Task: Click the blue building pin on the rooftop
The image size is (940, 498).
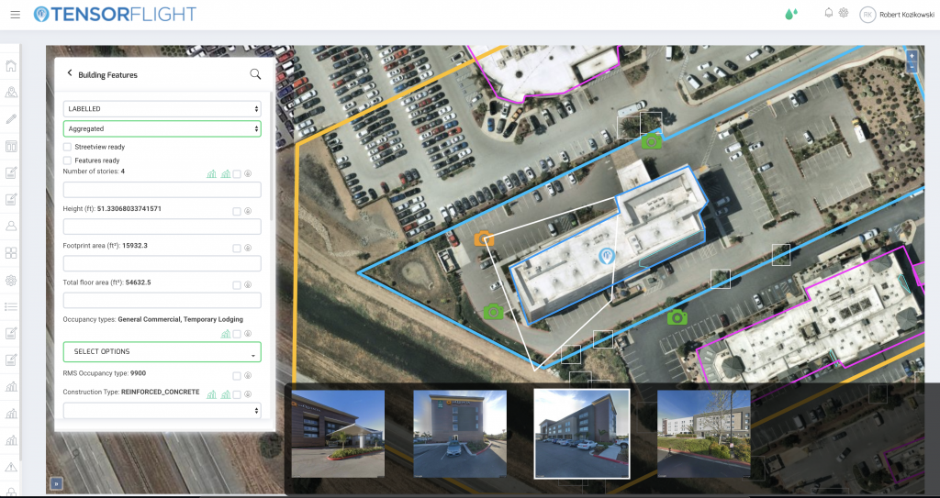Action: (x=607, y=257)
